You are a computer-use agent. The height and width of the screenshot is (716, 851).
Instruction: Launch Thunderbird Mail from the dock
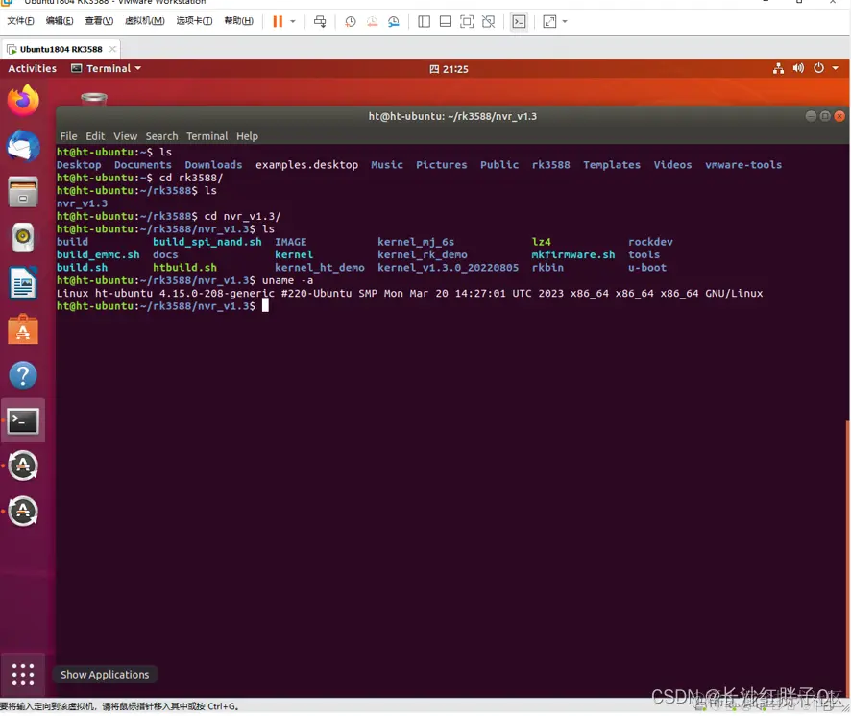(23, 147)
